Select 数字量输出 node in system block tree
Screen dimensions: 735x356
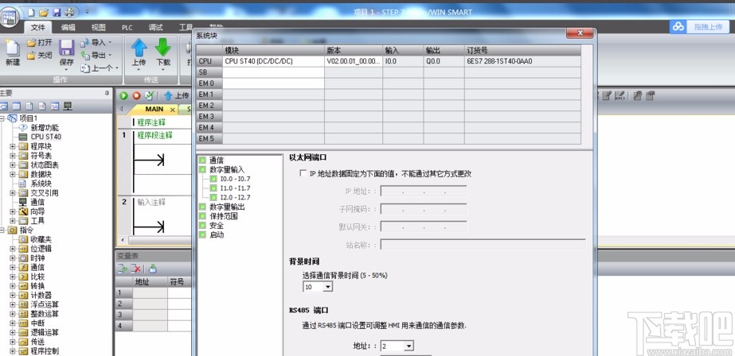pos(227,207)
